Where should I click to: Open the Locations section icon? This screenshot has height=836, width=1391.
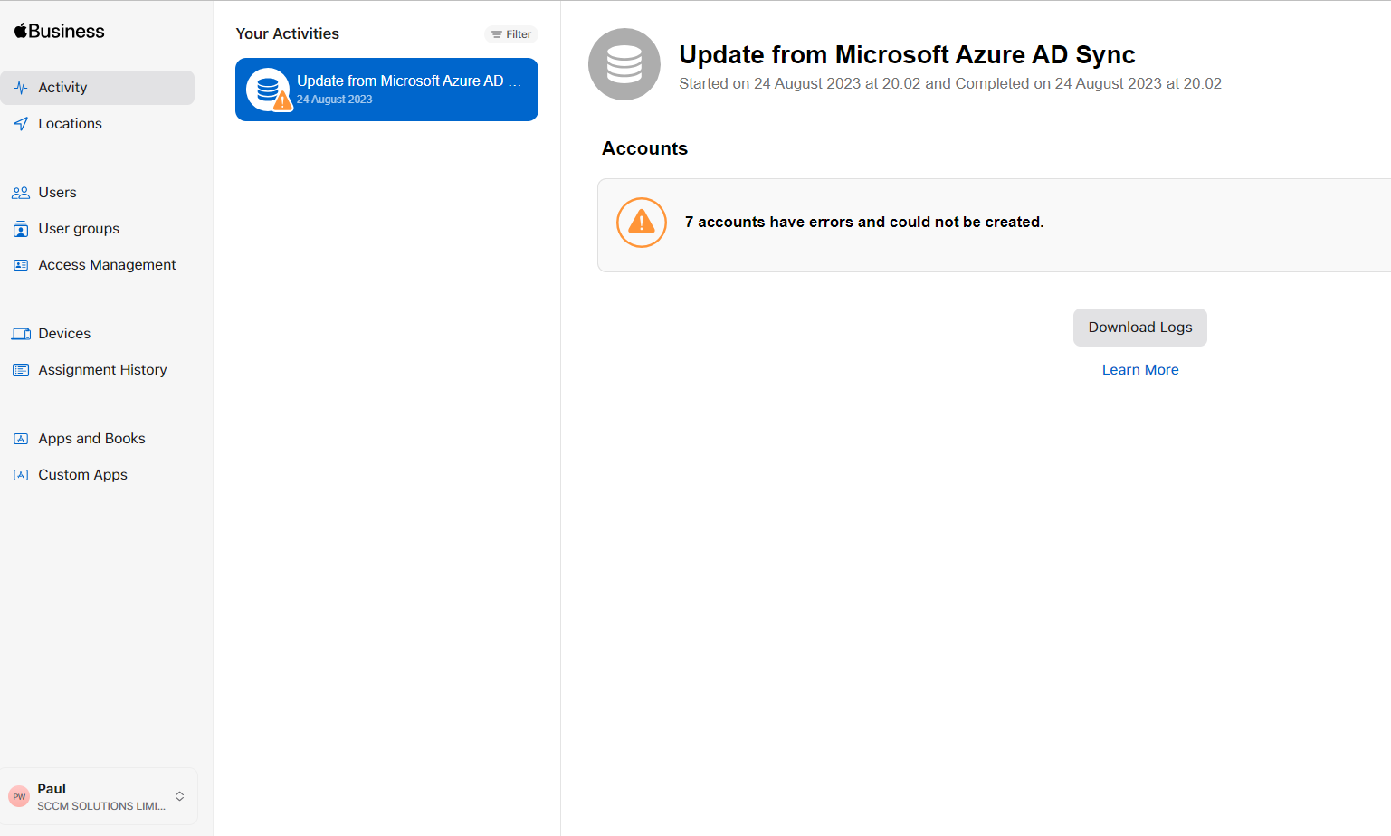[20, 123]
